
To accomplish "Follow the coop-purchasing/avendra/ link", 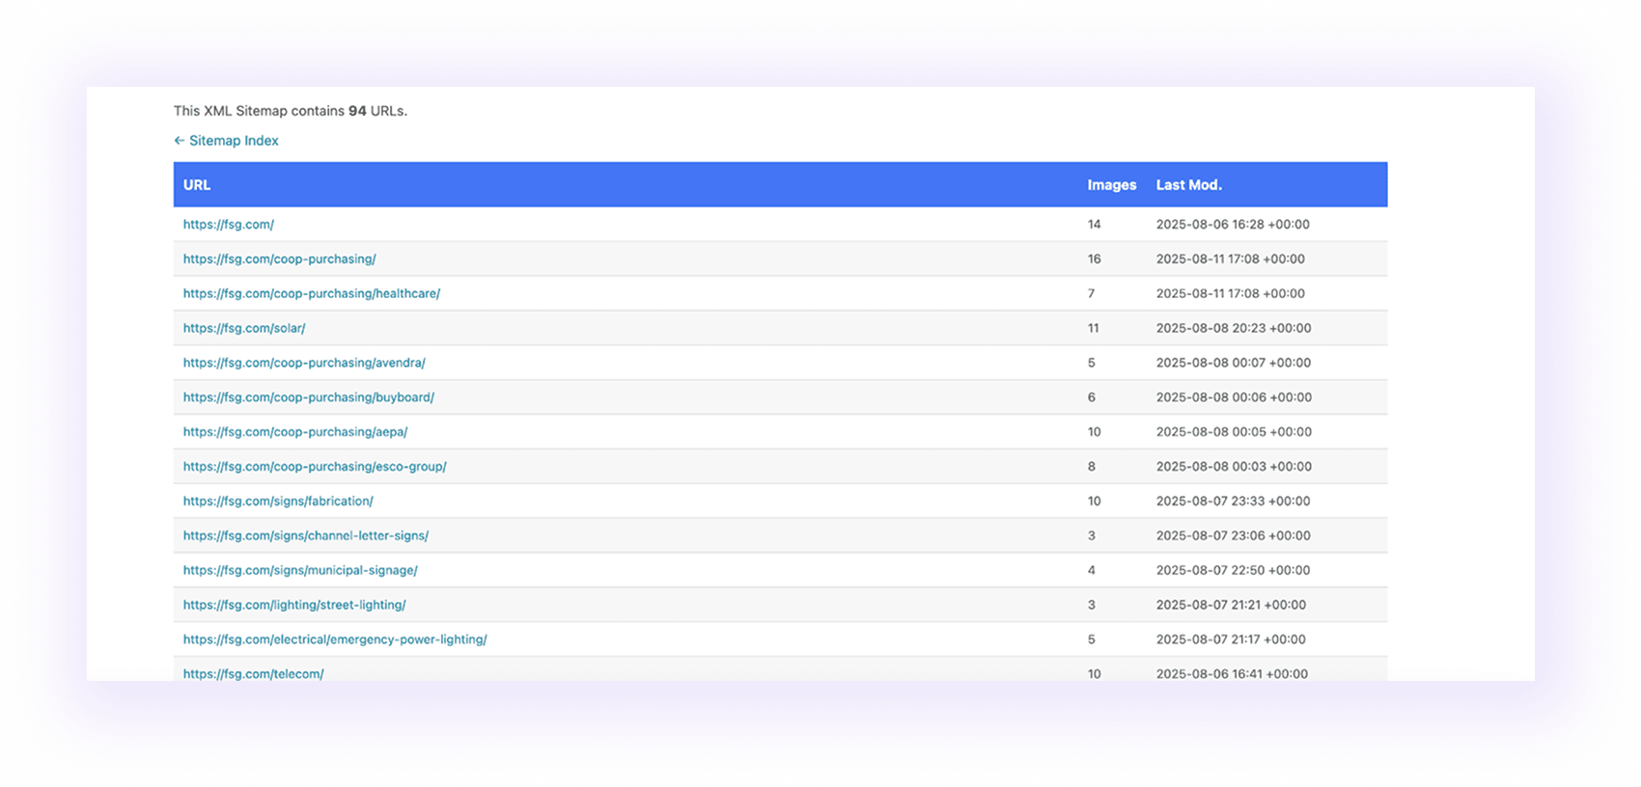I will coord(304,364).
